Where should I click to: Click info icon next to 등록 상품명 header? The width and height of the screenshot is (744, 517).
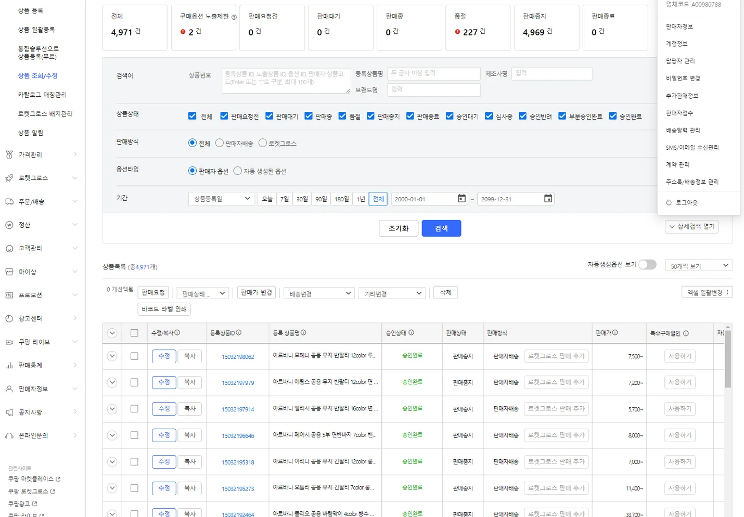tap(303, 332)
